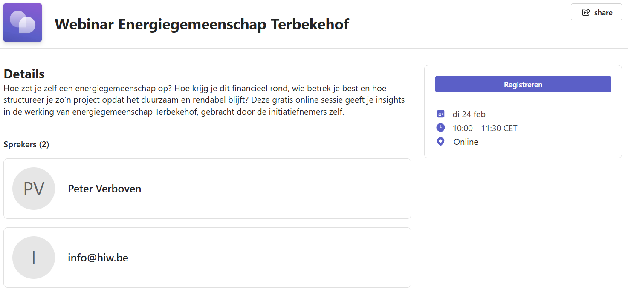Click empty area of Peter Verboven card
Screen dimensions: 628x295
point(277,189)
